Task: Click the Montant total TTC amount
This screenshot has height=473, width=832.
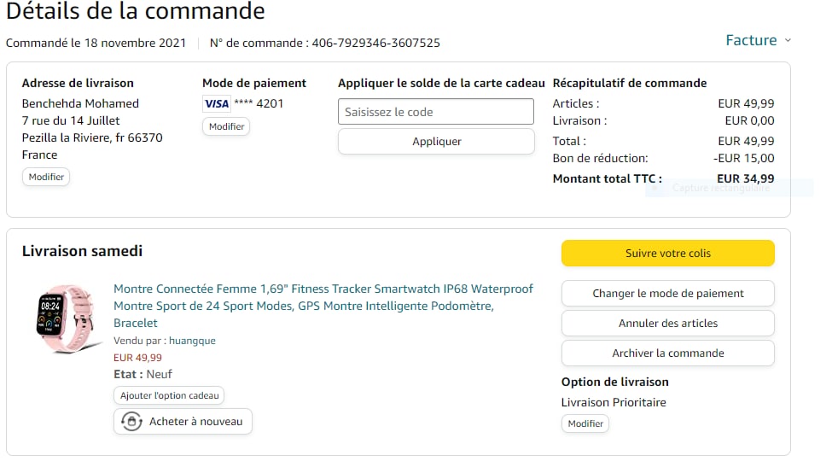Action: 745,178
